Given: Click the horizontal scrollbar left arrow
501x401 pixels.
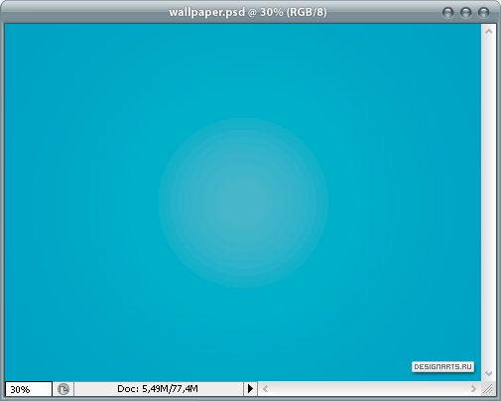Looking at the screenshot, I should (x=265, y=389).
